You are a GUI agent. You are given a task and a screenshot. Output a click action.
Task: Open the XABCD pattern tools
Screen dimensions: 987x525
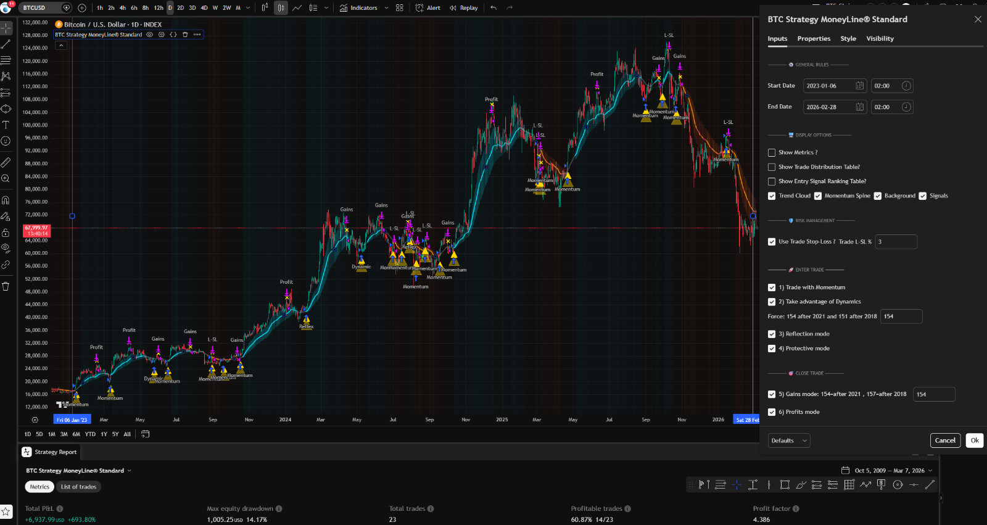coord(6,76)
